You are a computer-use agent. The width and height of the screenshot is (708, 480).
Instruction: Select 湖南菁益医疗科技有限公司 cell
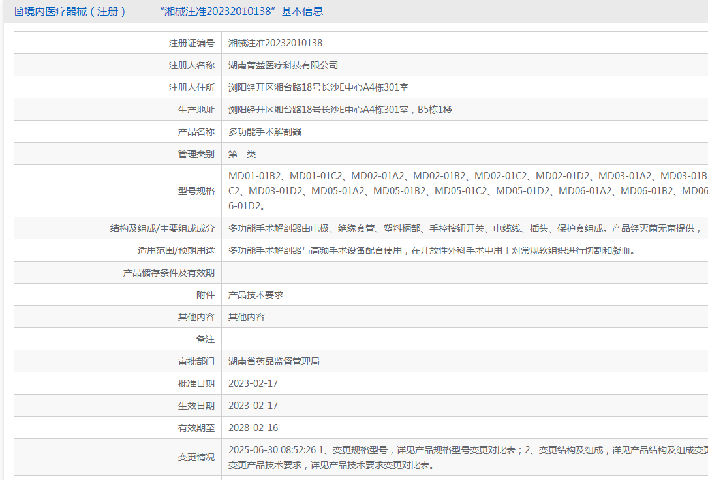[283, 65]
